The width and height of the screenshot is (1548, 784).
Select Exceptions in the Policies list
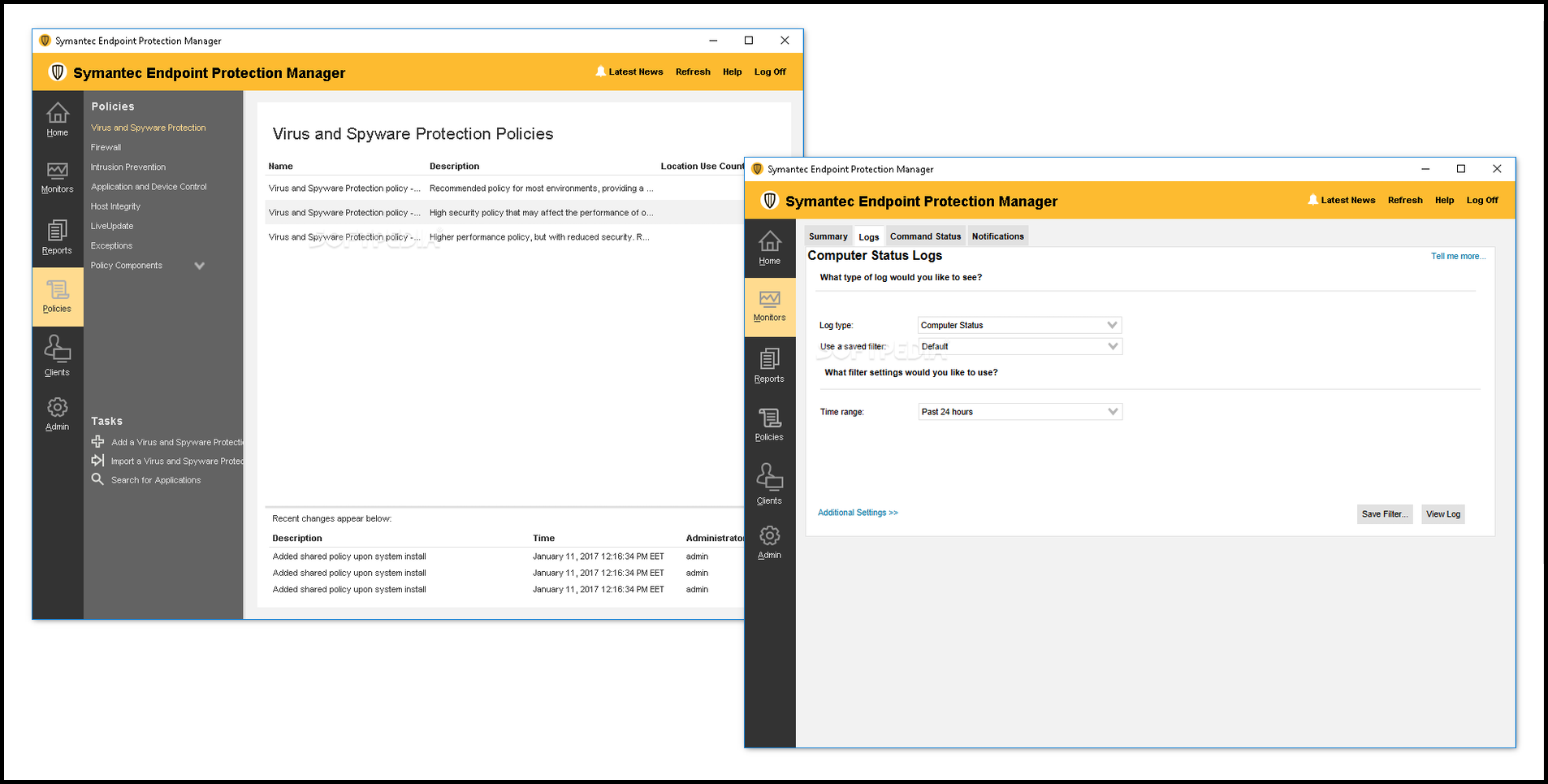(111, 245)
